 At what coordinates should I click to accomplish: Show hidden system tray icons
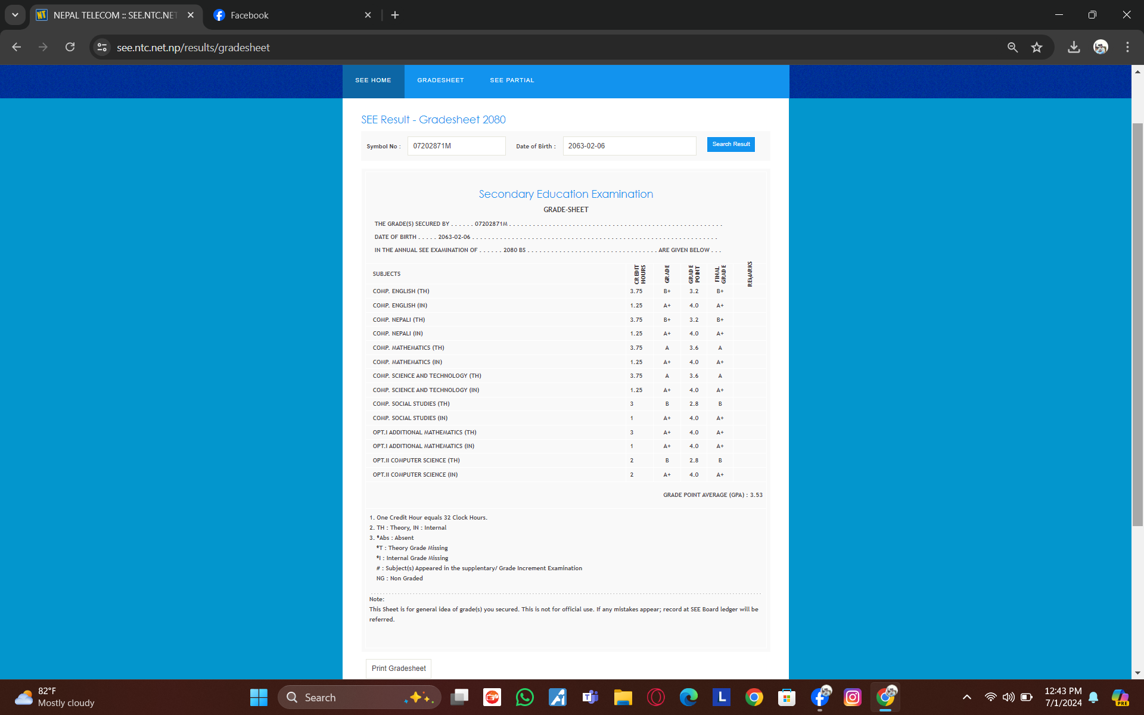point(967,697)
